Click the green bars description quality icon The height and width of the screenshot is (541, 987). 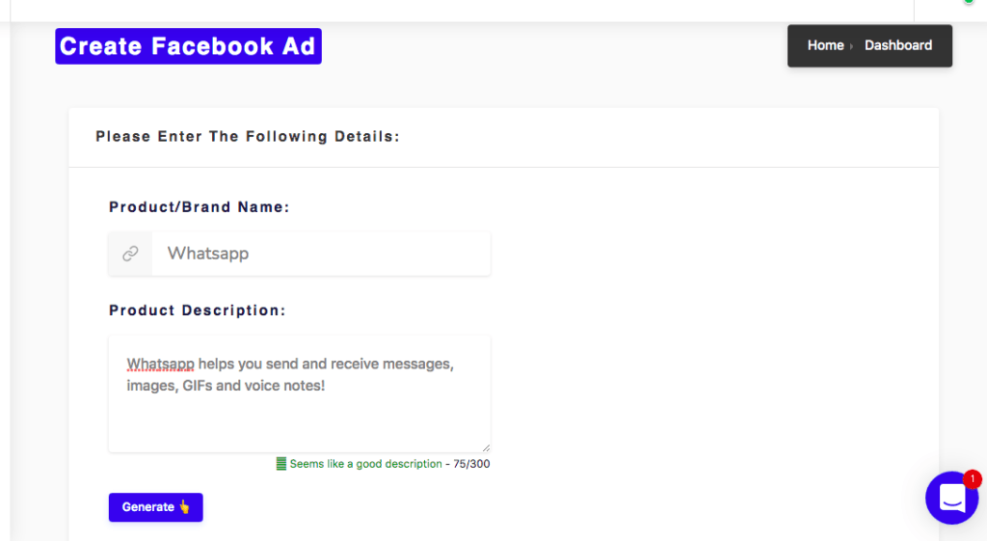[x=281, y=464]
